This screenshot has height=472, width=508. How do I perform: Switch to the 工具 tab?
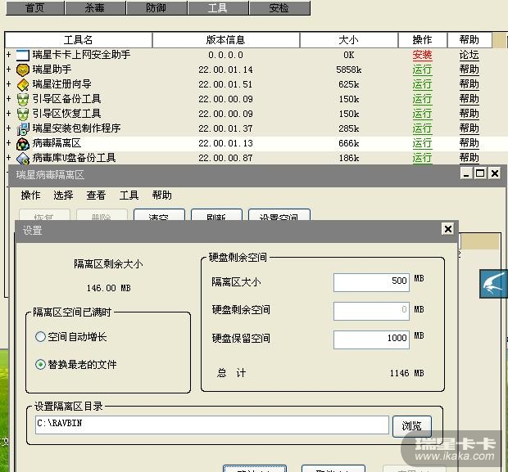coord(218,7)
